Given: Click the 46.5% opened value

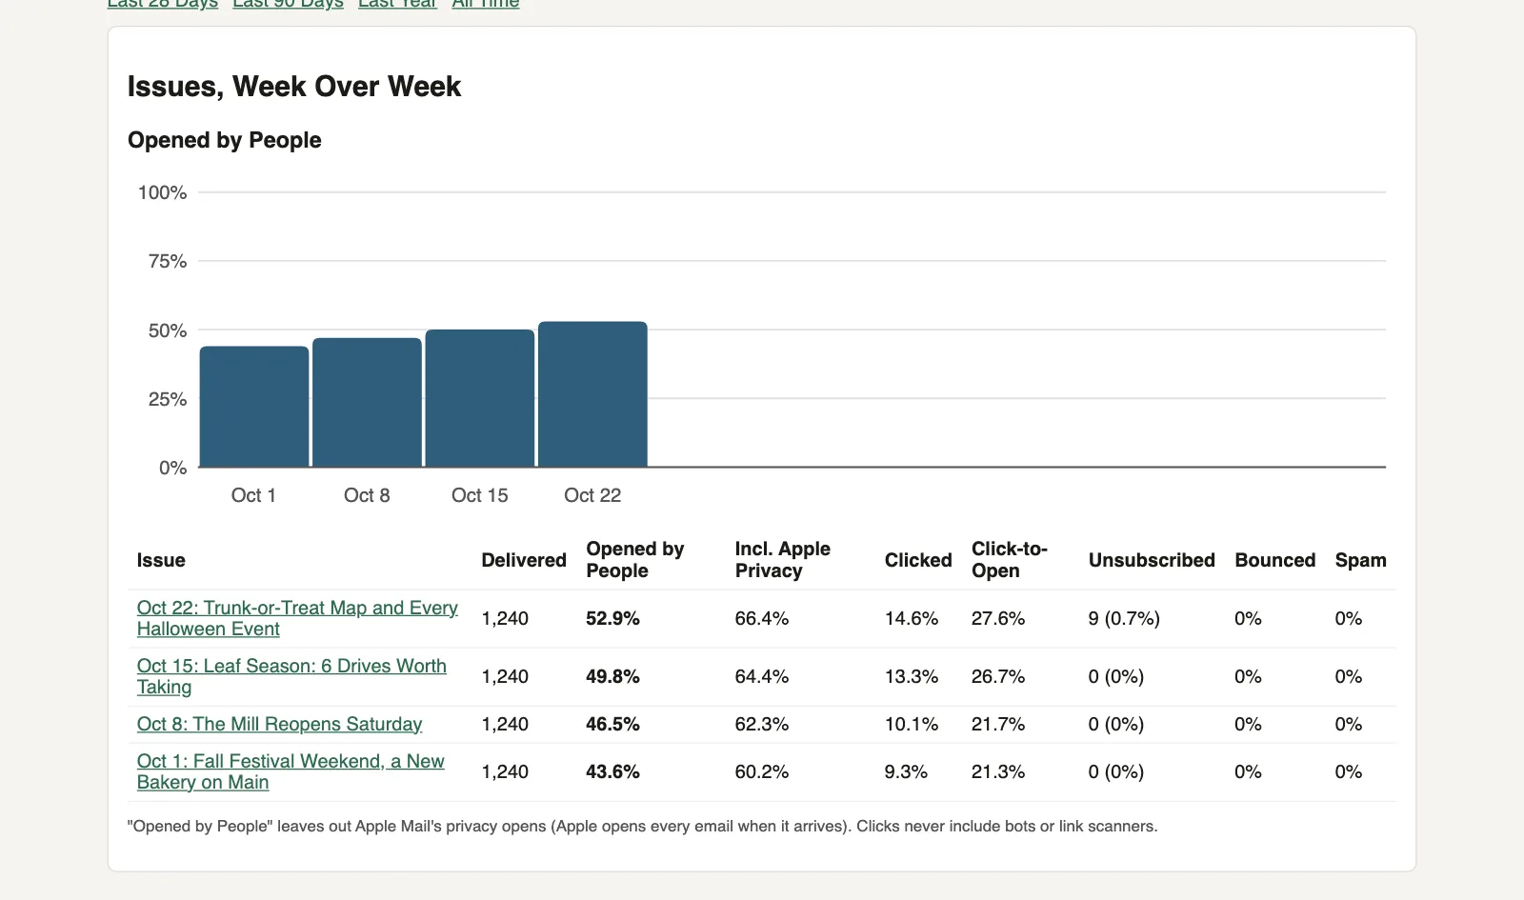Looking at the screenshot, I should point(612,724).
